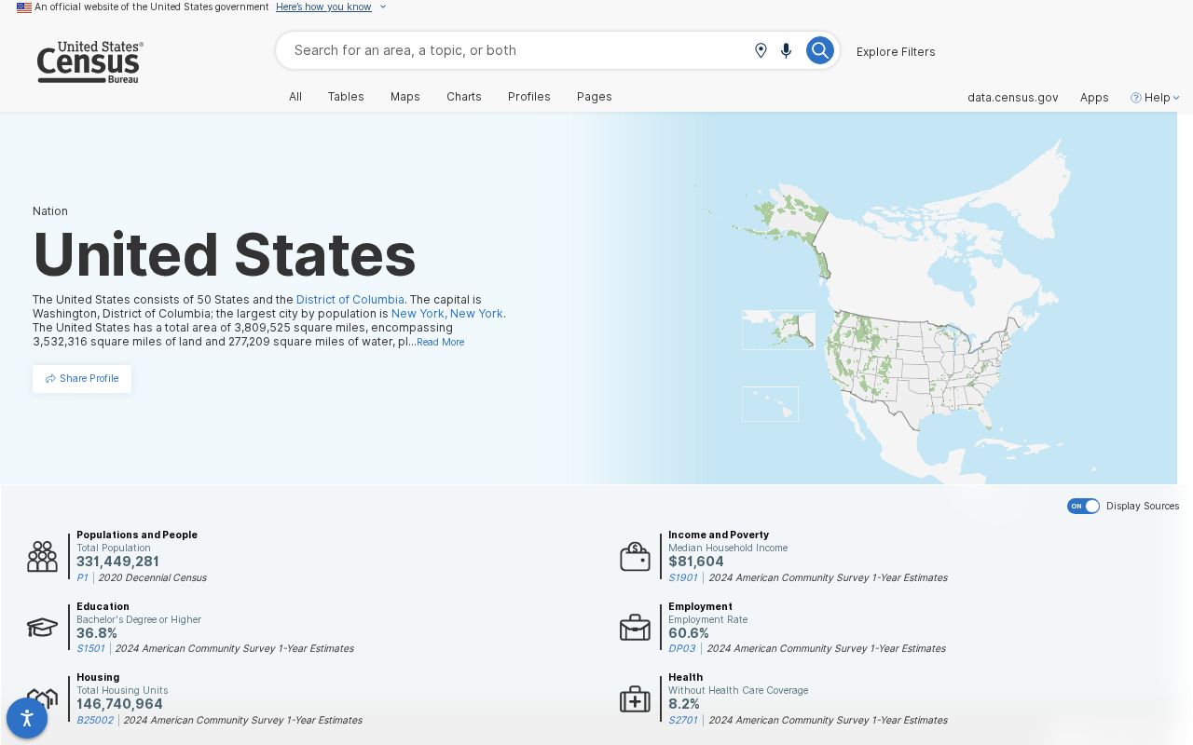Click the search input field
This screenshot has height=745, width=1193.
pyautogui.click(x=517, y=50)
